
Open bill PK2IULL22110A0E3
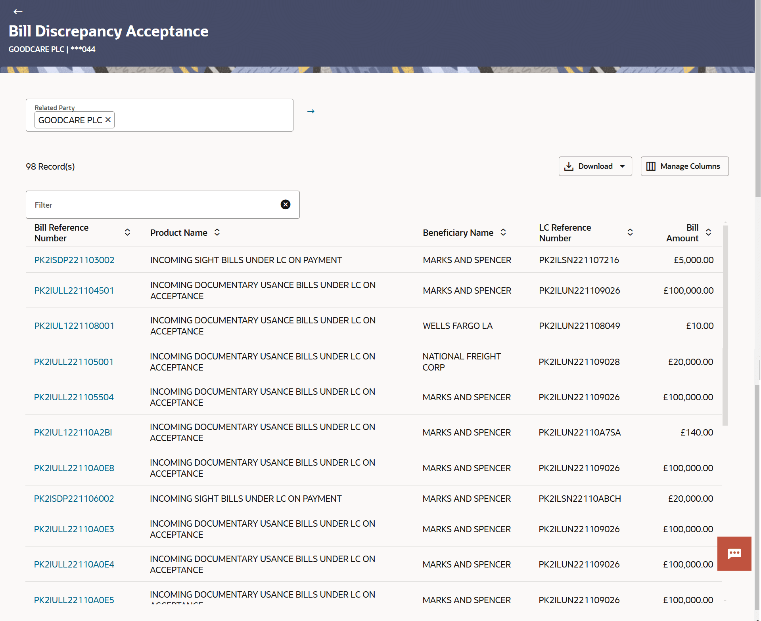[74, 529]
